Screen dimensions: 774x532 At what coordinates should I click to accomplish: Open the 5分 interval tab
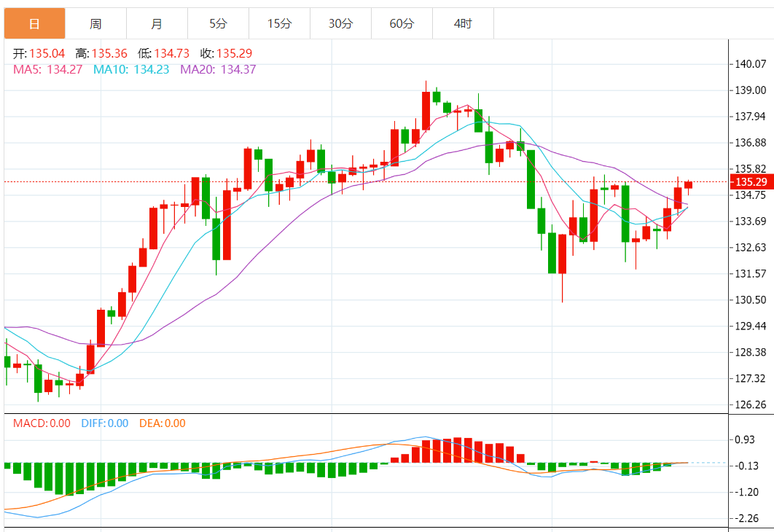coord(218,23)
